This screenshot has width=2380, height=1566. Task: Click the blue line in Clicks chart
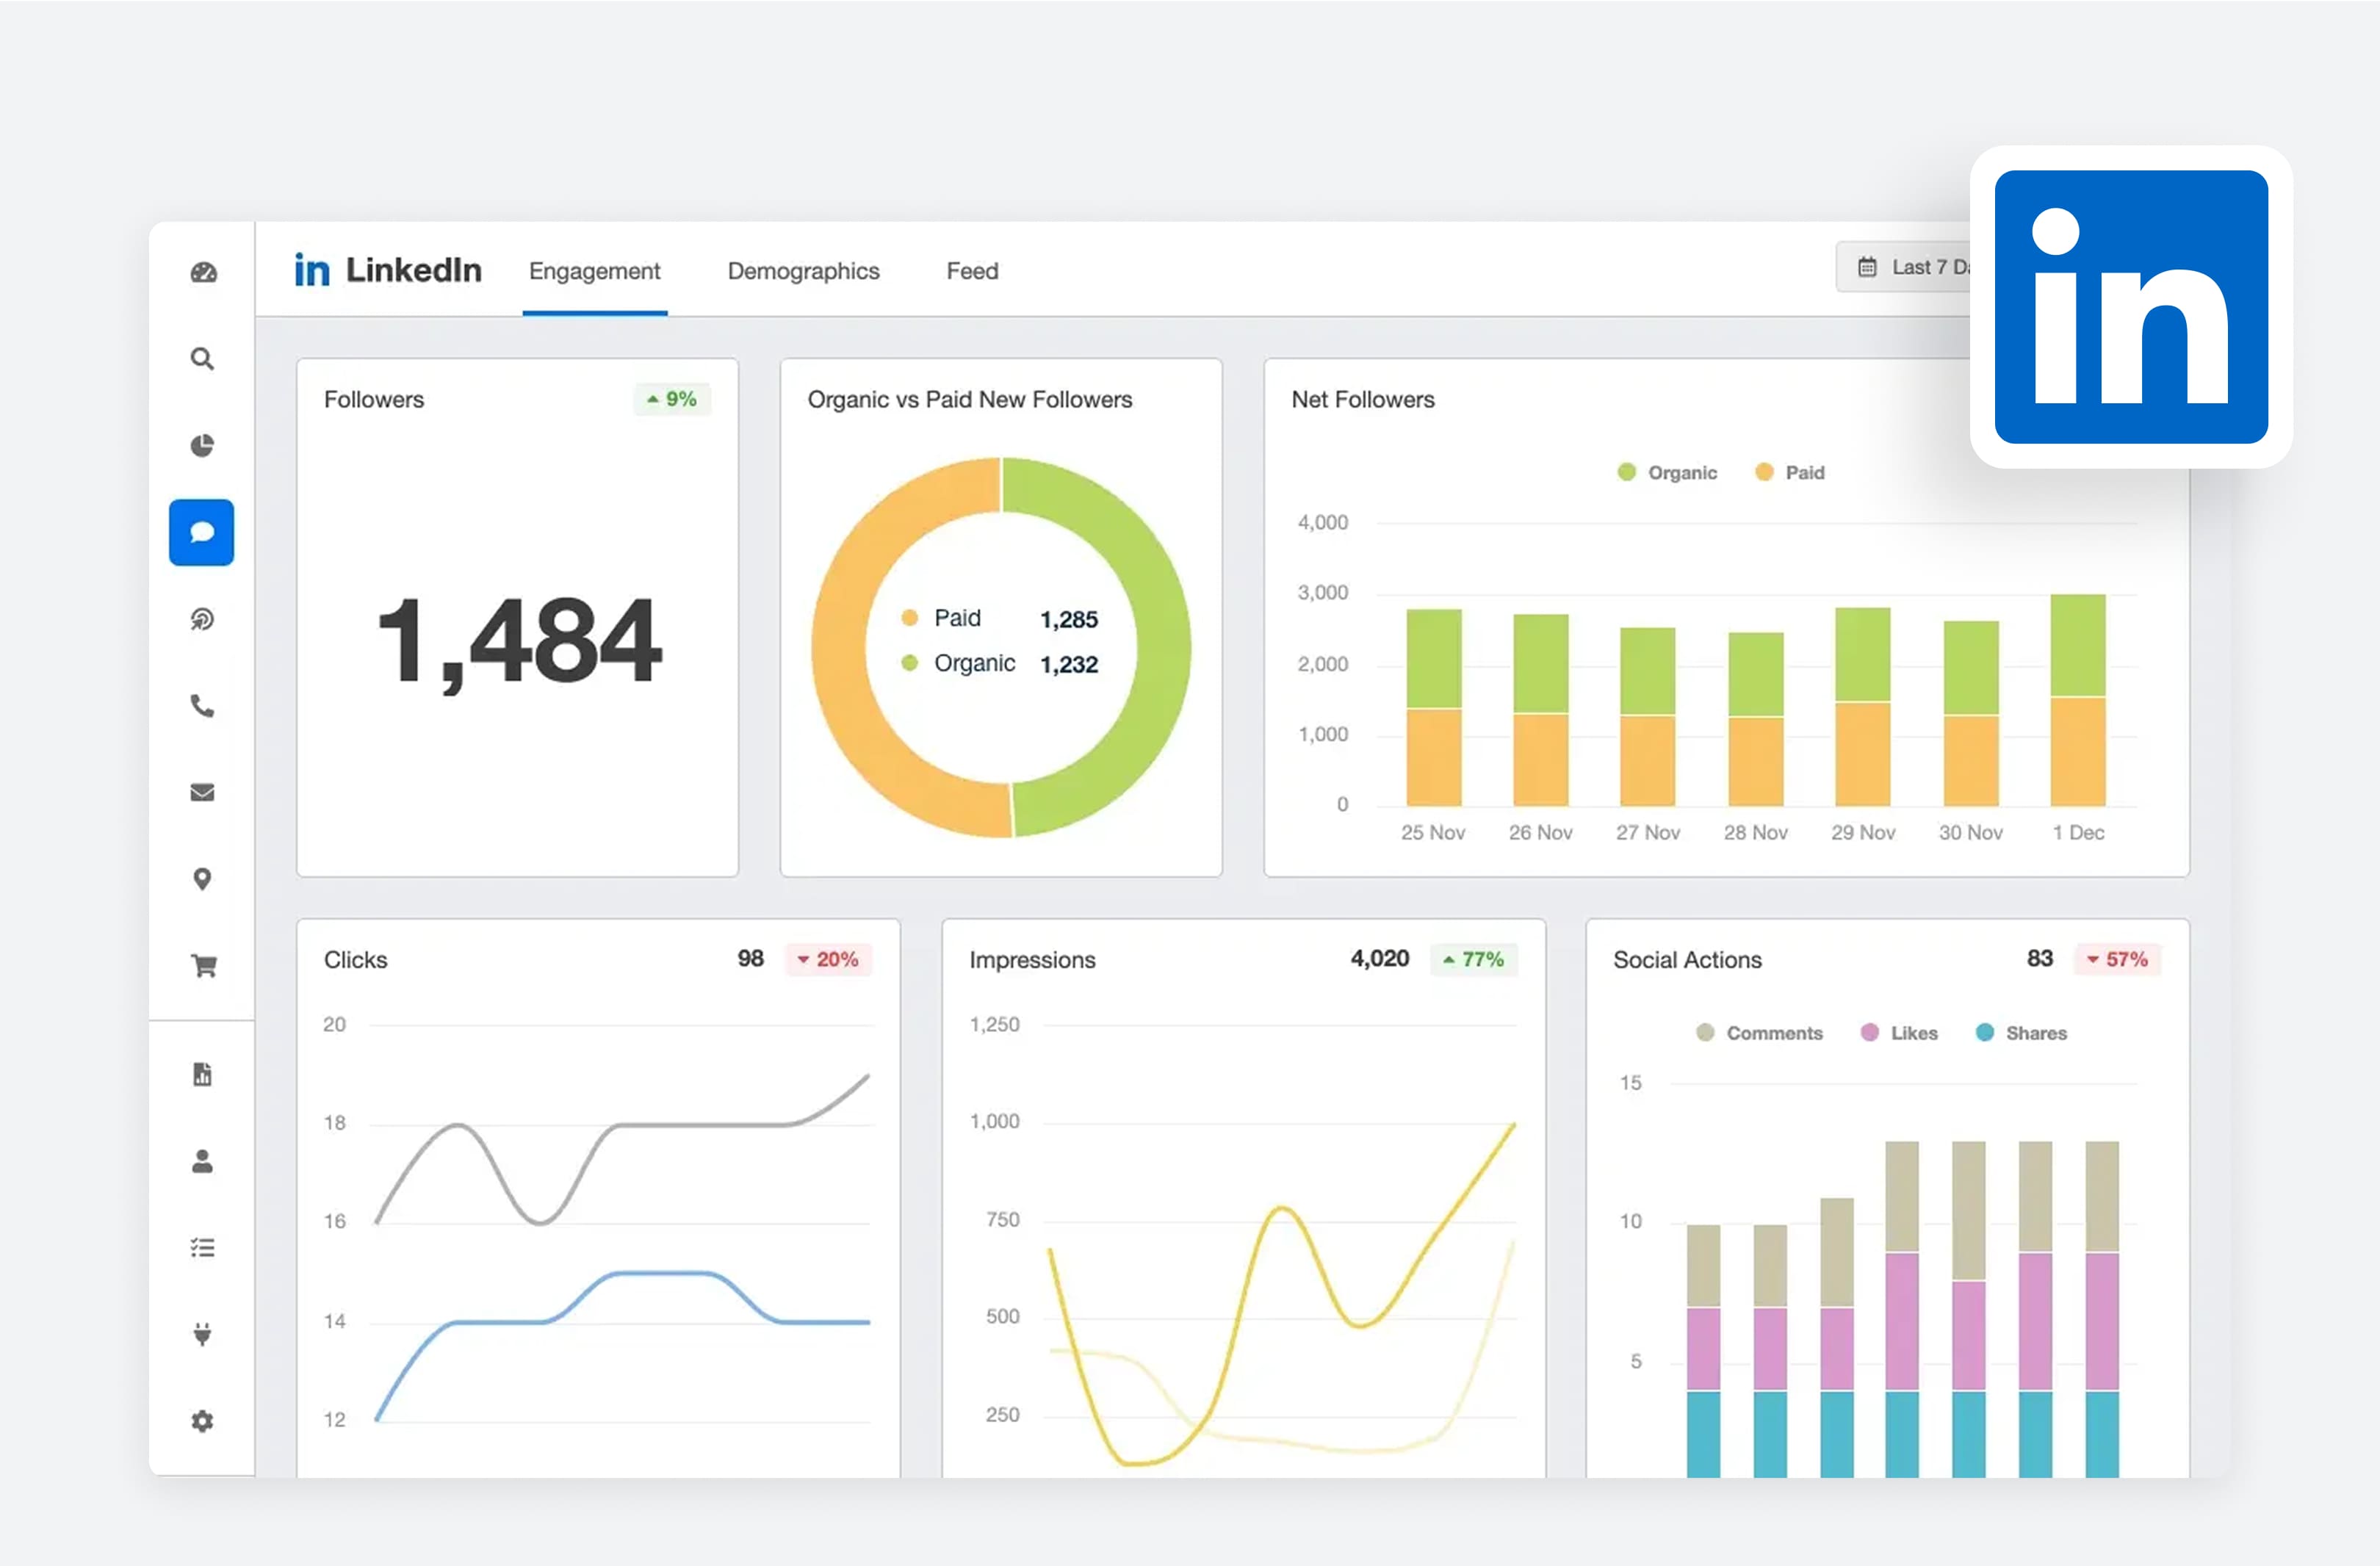(x=660, y=1273)
